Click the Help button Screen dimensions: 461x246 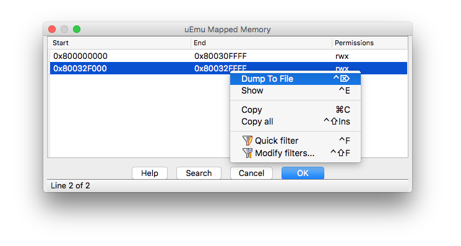click(150, 173)
